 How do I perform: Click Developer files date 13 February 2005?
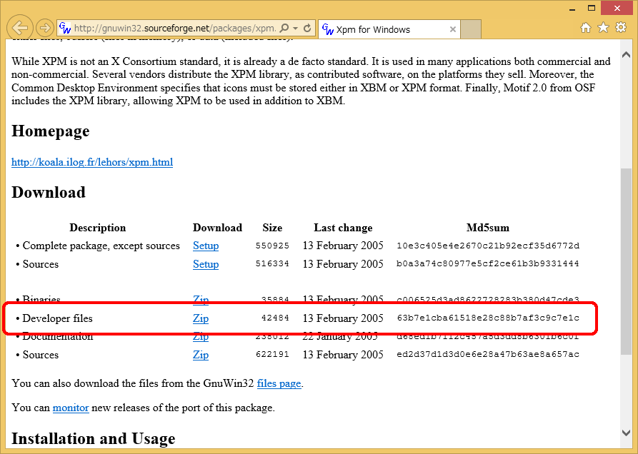tap(343, 318)
